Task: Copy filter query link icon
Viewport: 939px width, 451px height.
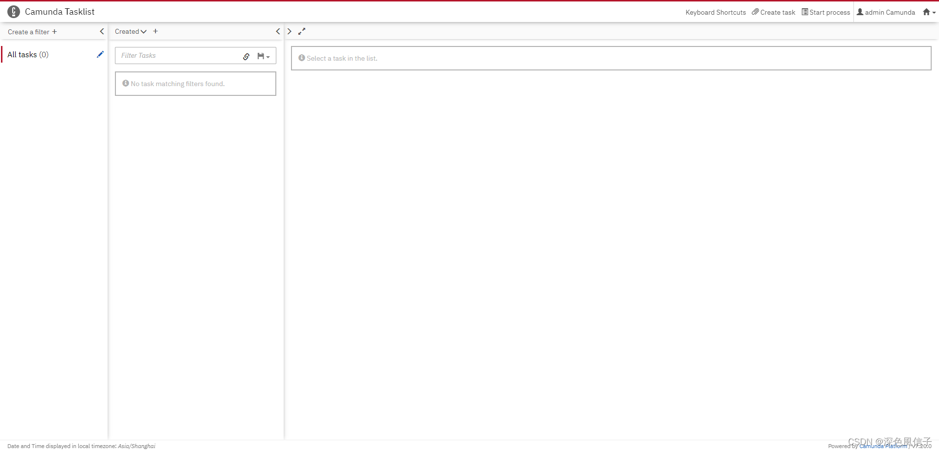Action: coord(246,56)
